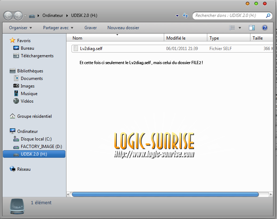Screen dimensions: 277x219
Task: Open the view options dropdown arrow
Action: coord(240,28)
